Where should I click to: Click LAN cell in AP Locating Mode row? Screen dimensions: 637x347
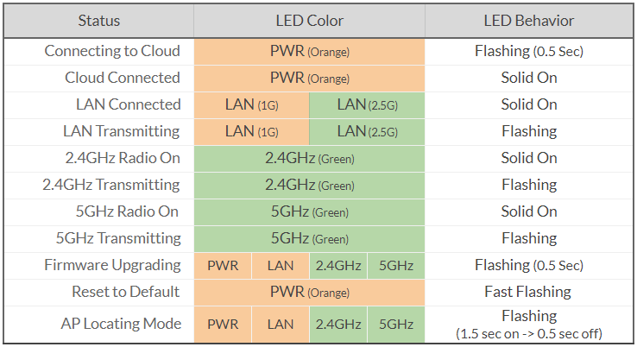point(281,324)
